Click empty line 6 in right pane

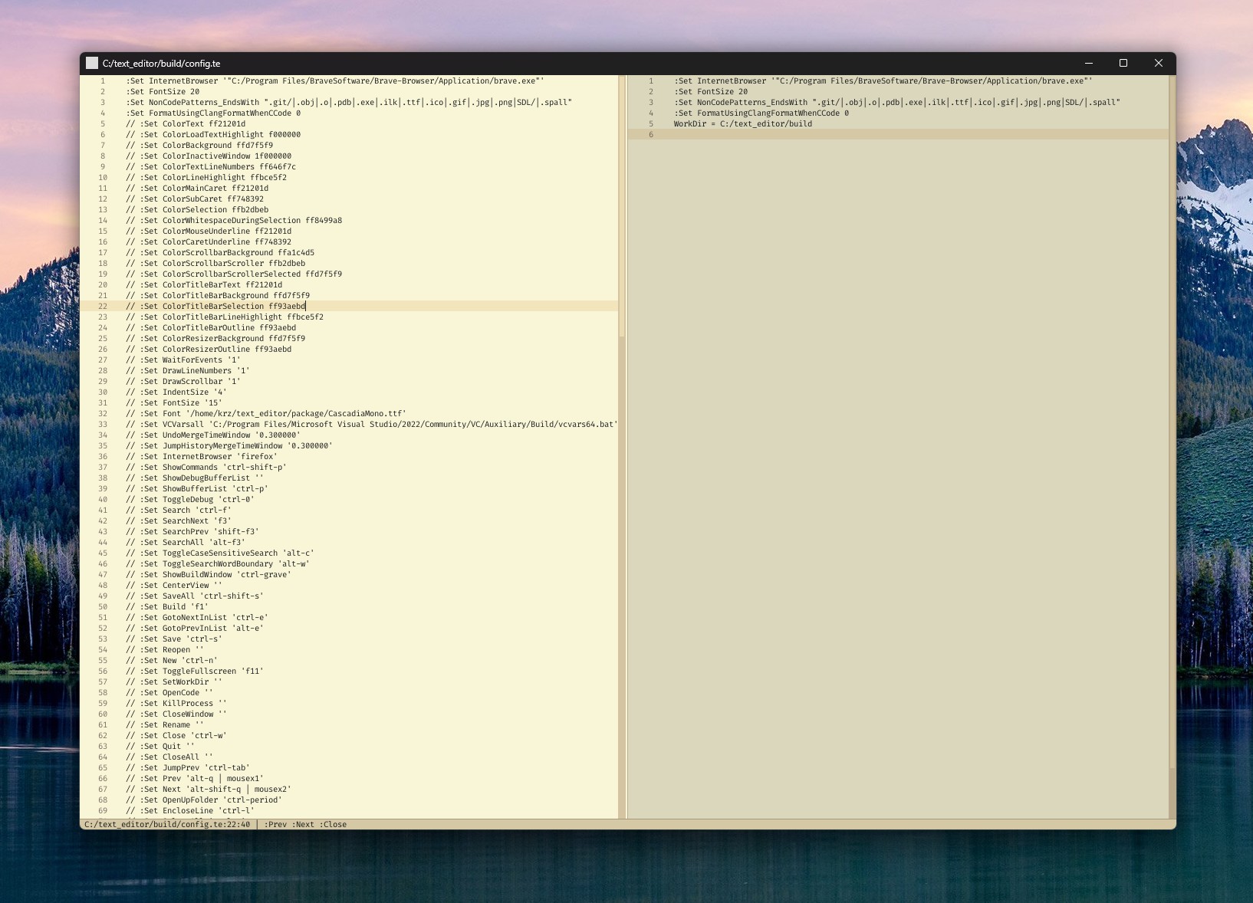tap(844, 135)
